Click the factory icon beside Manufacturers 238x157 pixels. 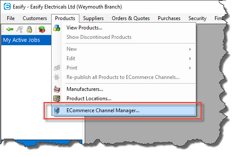pyautogui.click(x=57, y=89)
